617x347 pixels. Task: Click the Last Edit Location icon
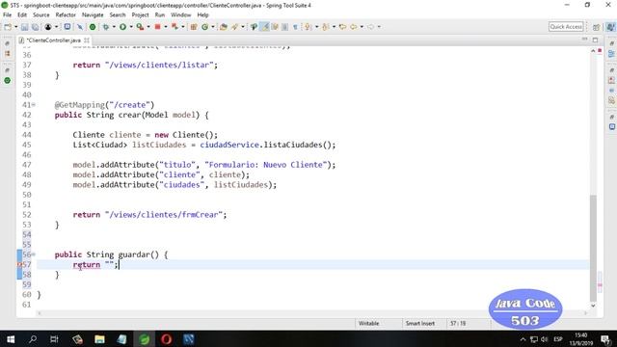coord(343,27)
